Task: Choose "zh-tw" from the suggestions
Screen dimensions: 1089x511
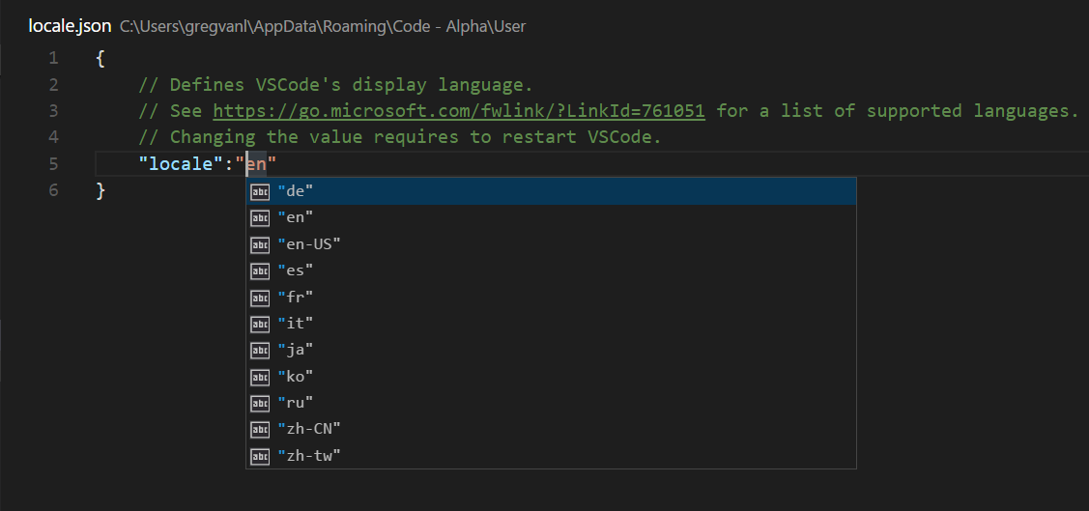Action: click(x=552, y=456)
